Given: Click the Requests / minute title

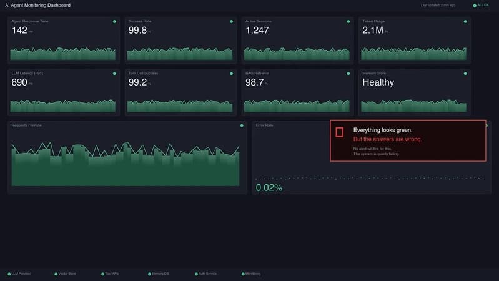Looking at the screenshot, I should coord(27,126).
